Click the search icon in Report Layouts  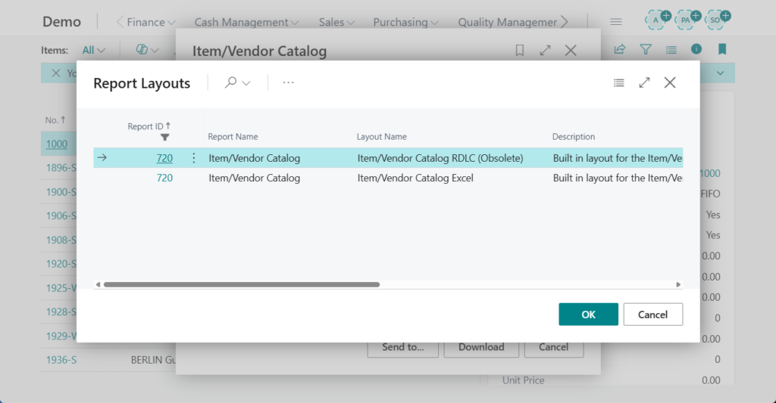[231, 83]
